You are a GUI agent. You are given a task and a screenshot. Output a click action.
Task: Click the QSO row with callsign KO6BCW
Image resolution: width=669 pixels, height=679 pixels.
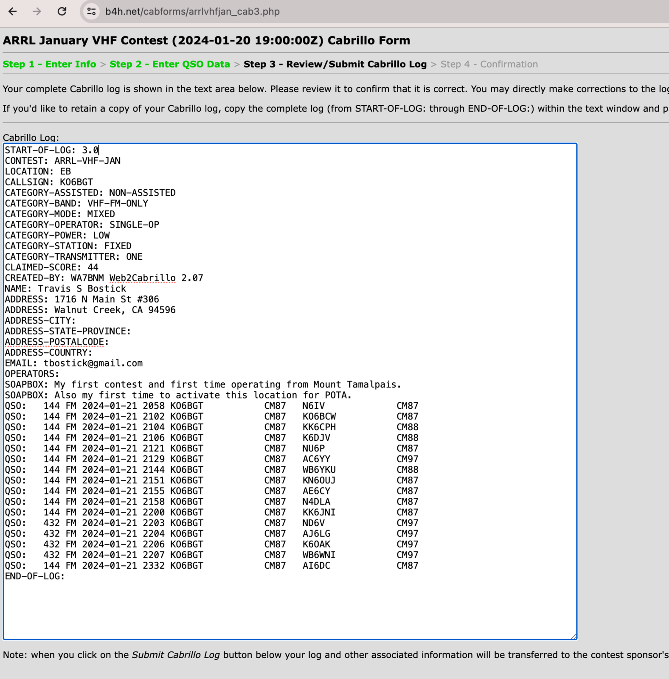click(x=211, y=416)
